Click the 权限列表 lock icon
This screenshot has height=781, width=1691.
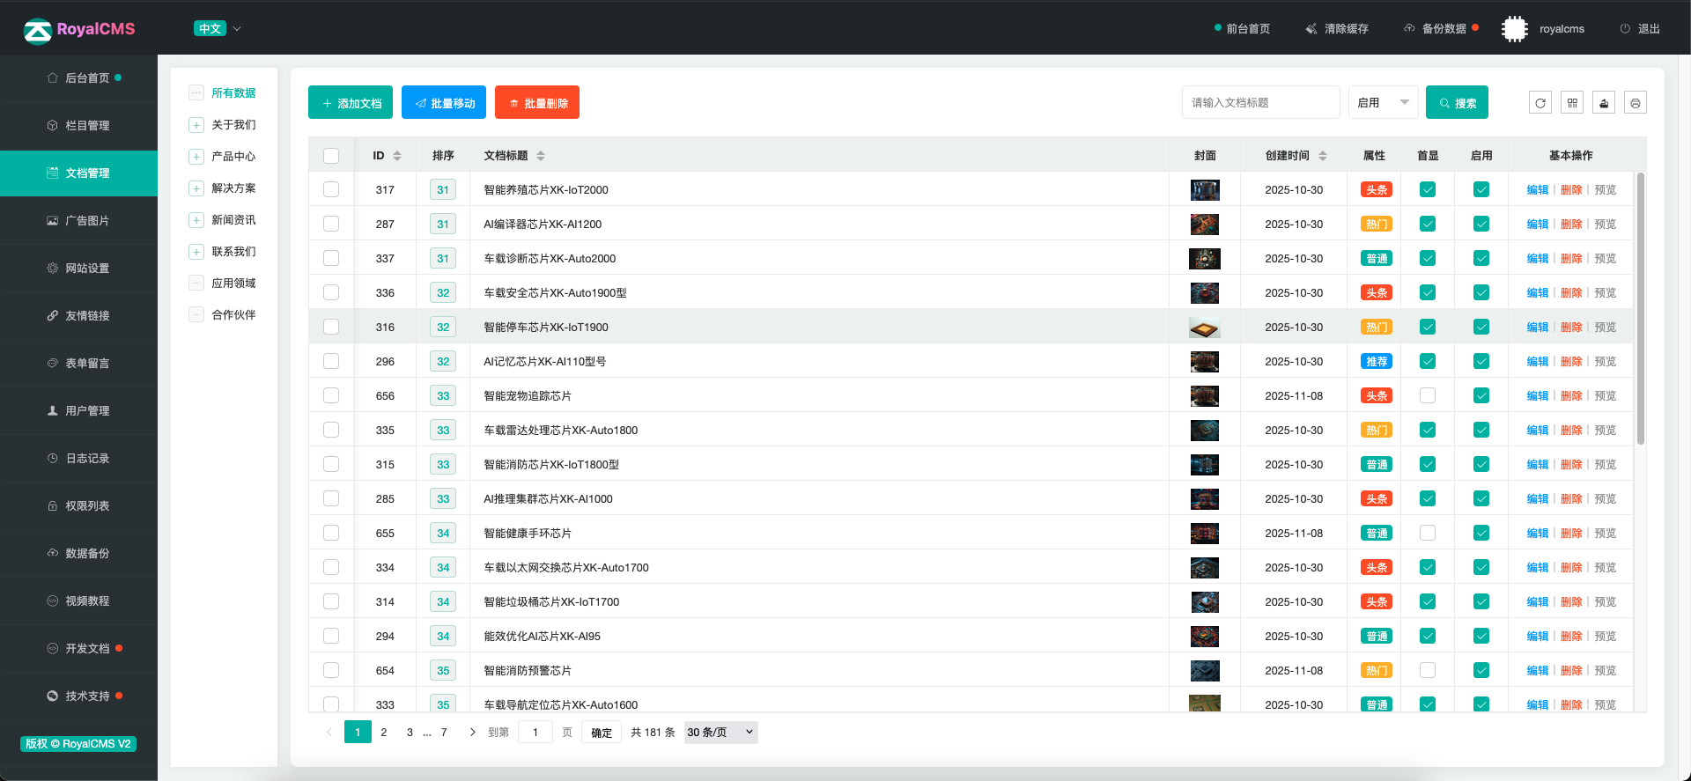[x=53, y=505]
